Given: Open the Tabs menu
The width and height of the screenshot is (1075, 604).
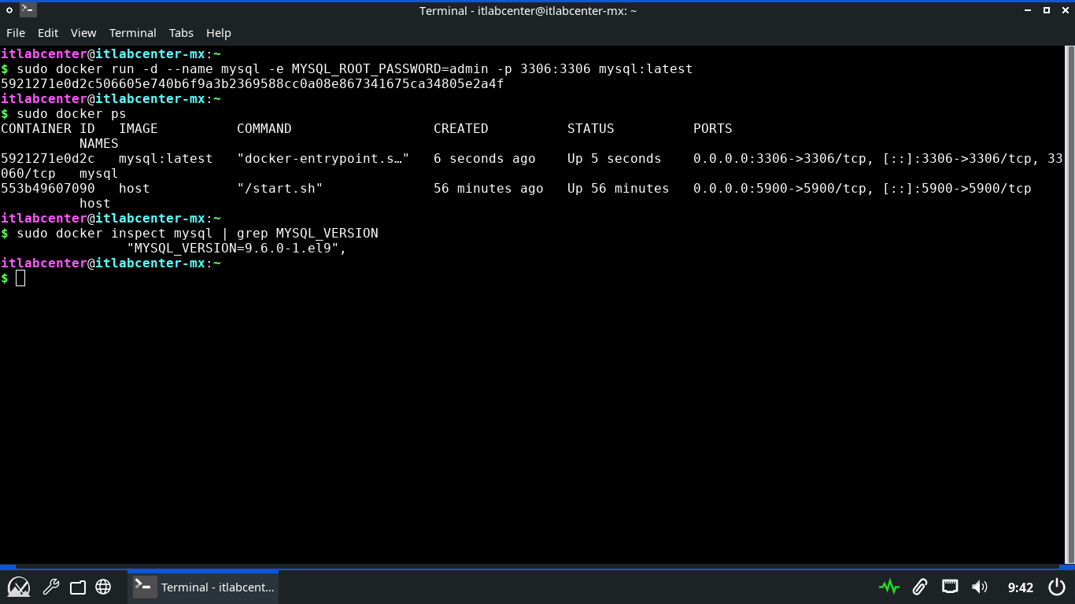Looking at the screenshot, I should 181,33.
